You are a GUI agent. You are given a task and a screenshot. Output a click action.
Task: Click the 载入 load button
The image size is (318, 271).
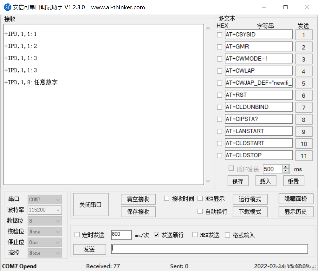click(266, 181)
